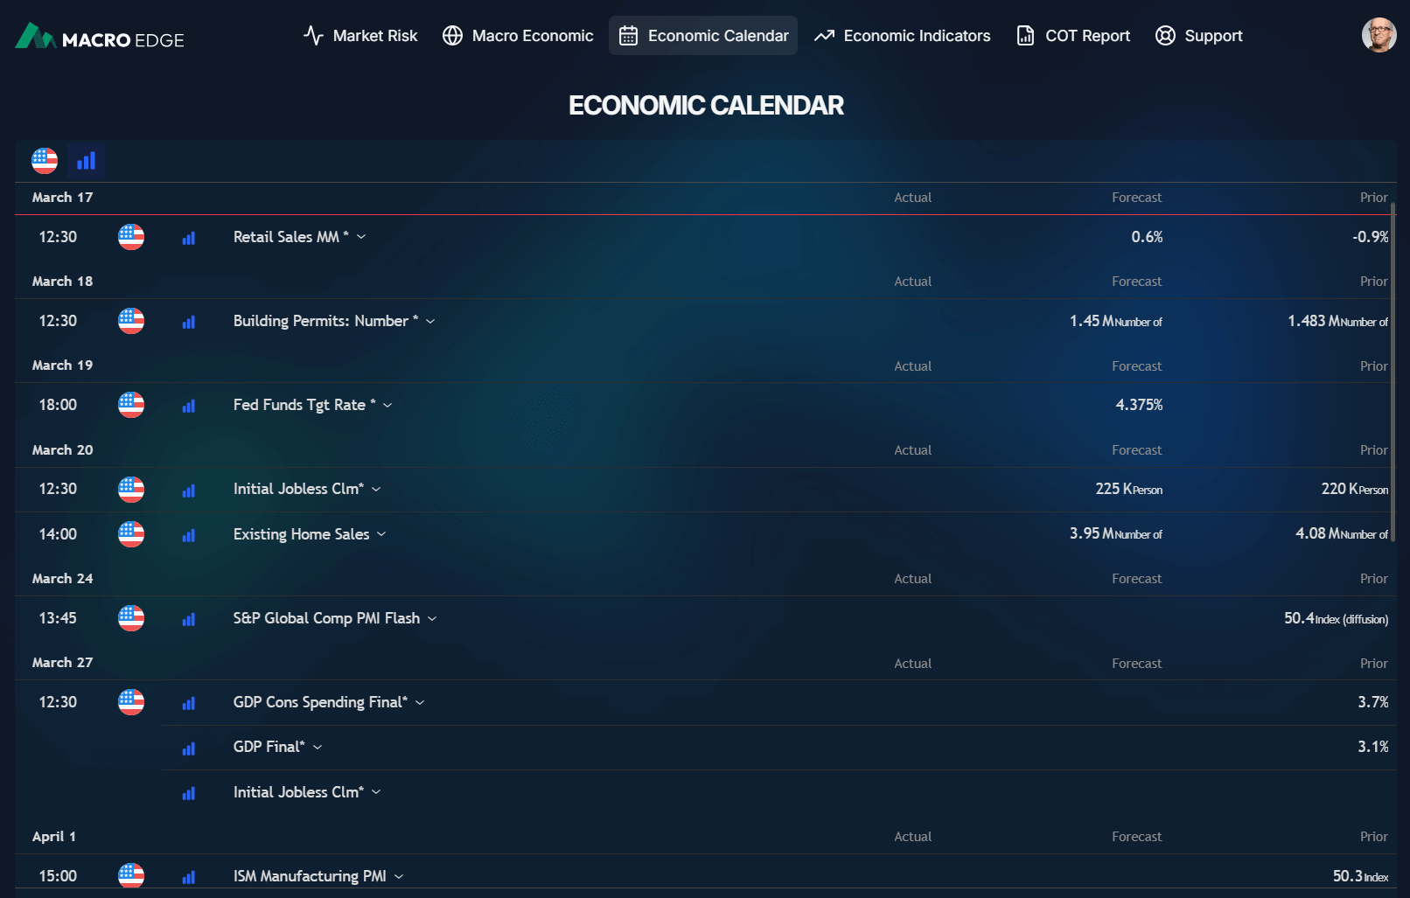The height and width of the screenshot is (898, 1410).
Task: Click the impact bars icon for Building Permits
Action: [188, 322]
